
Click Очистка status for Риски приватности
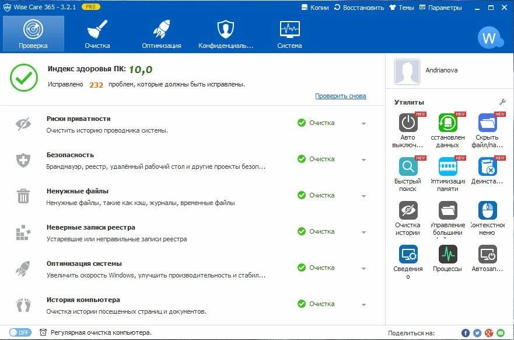(316, 123)
